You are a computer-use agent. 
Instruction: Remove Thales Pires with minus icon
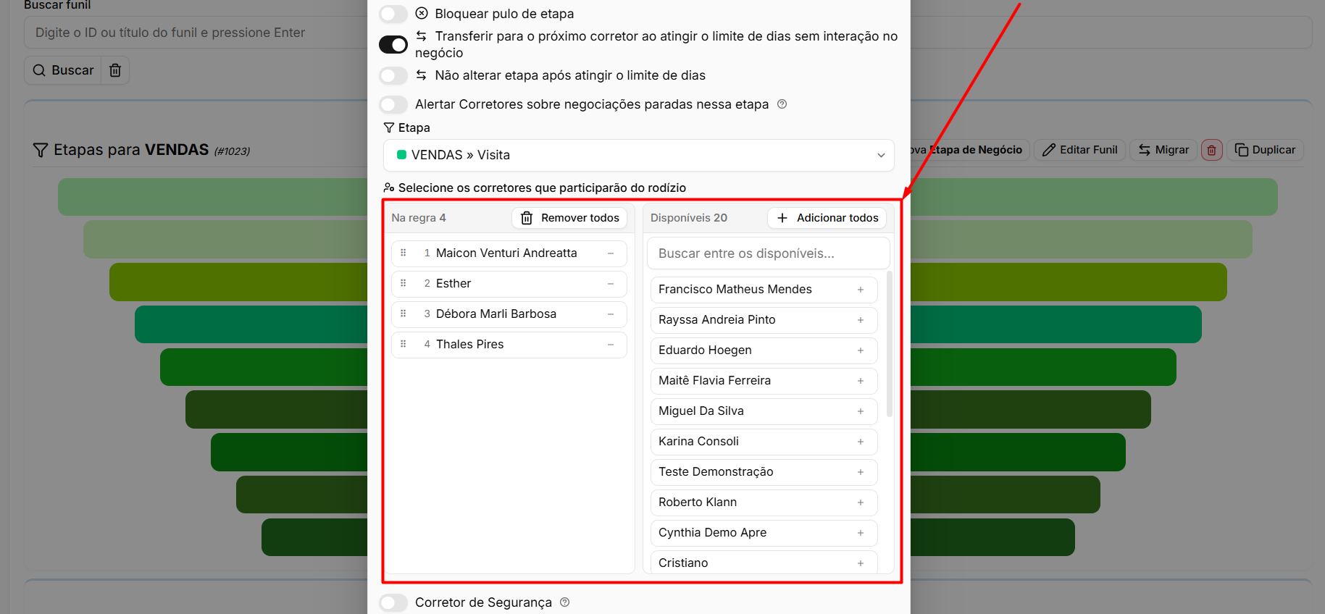pyautogui.click(x=611, y=345)
